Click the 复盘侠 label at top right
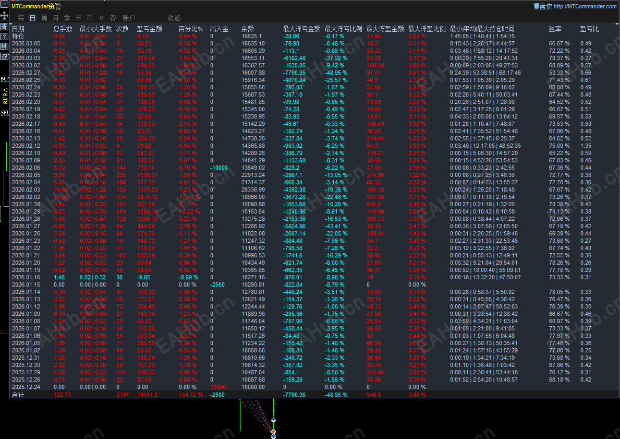This screenshot has width=620, height=439. (542, 6)
